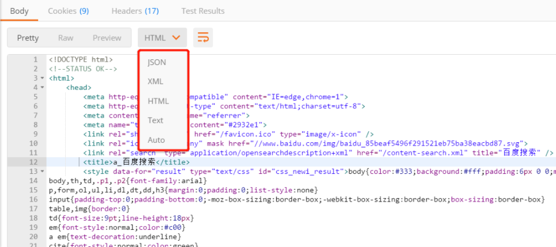Switch to the Body tab

(19, 11)
